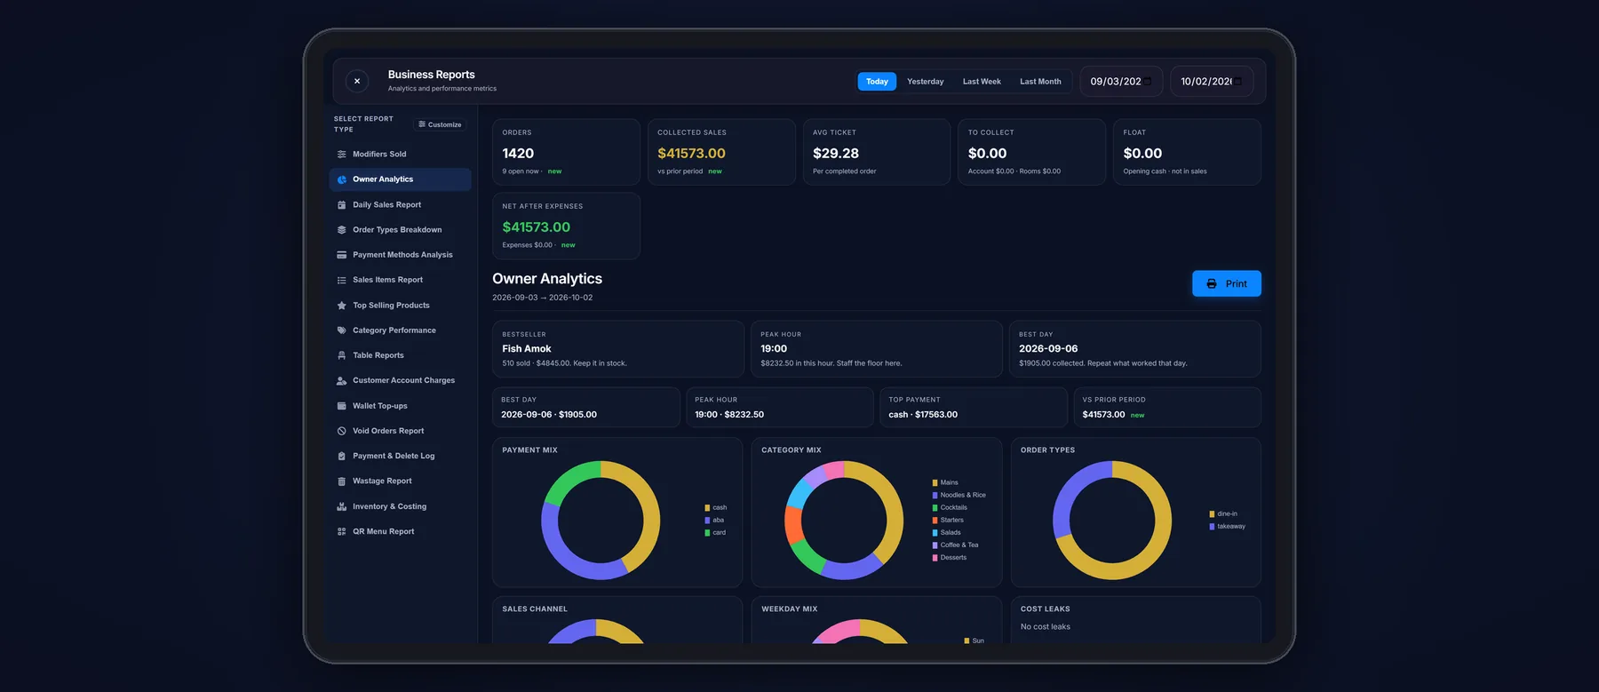Click the cash · $17563.00 top payment value

point(923,415)
